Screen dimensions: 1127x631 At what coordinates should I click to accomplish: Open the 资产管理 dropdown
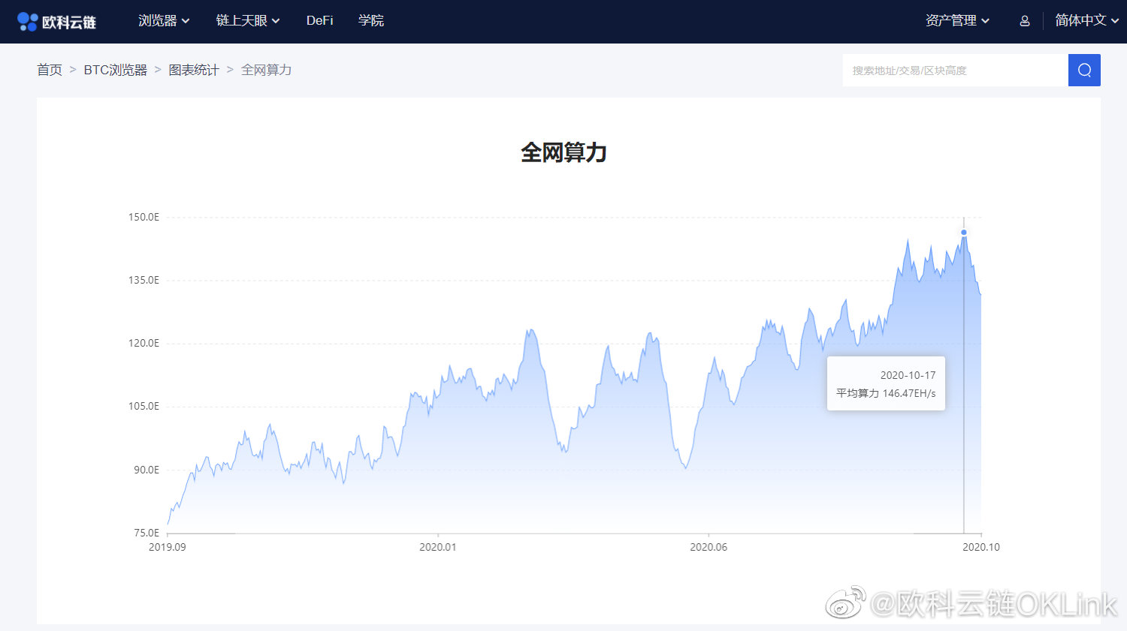(957, 21)
